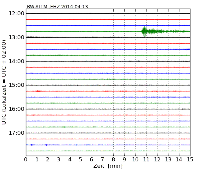Click the y-axis label UTC (Lokalzeit = UTC + 02:00)

[x=4, y=82]
